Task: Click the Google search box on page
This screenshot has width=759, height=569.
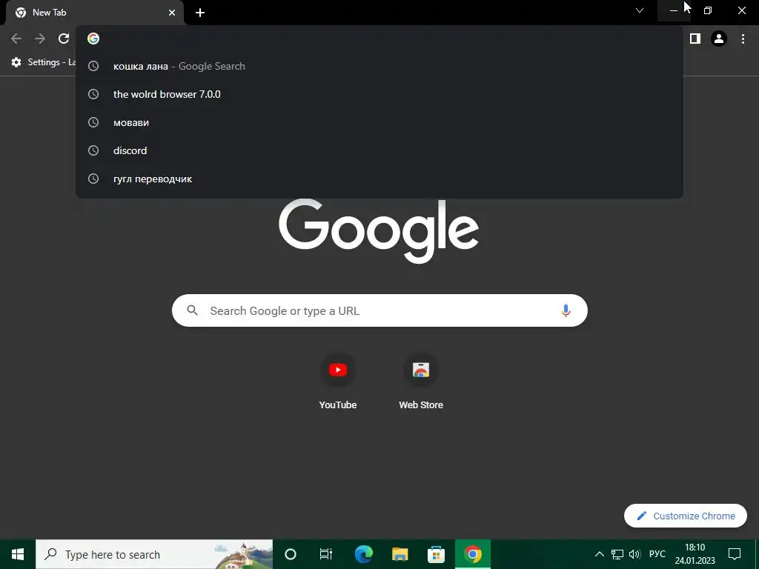Action: (x=379, y=310)
